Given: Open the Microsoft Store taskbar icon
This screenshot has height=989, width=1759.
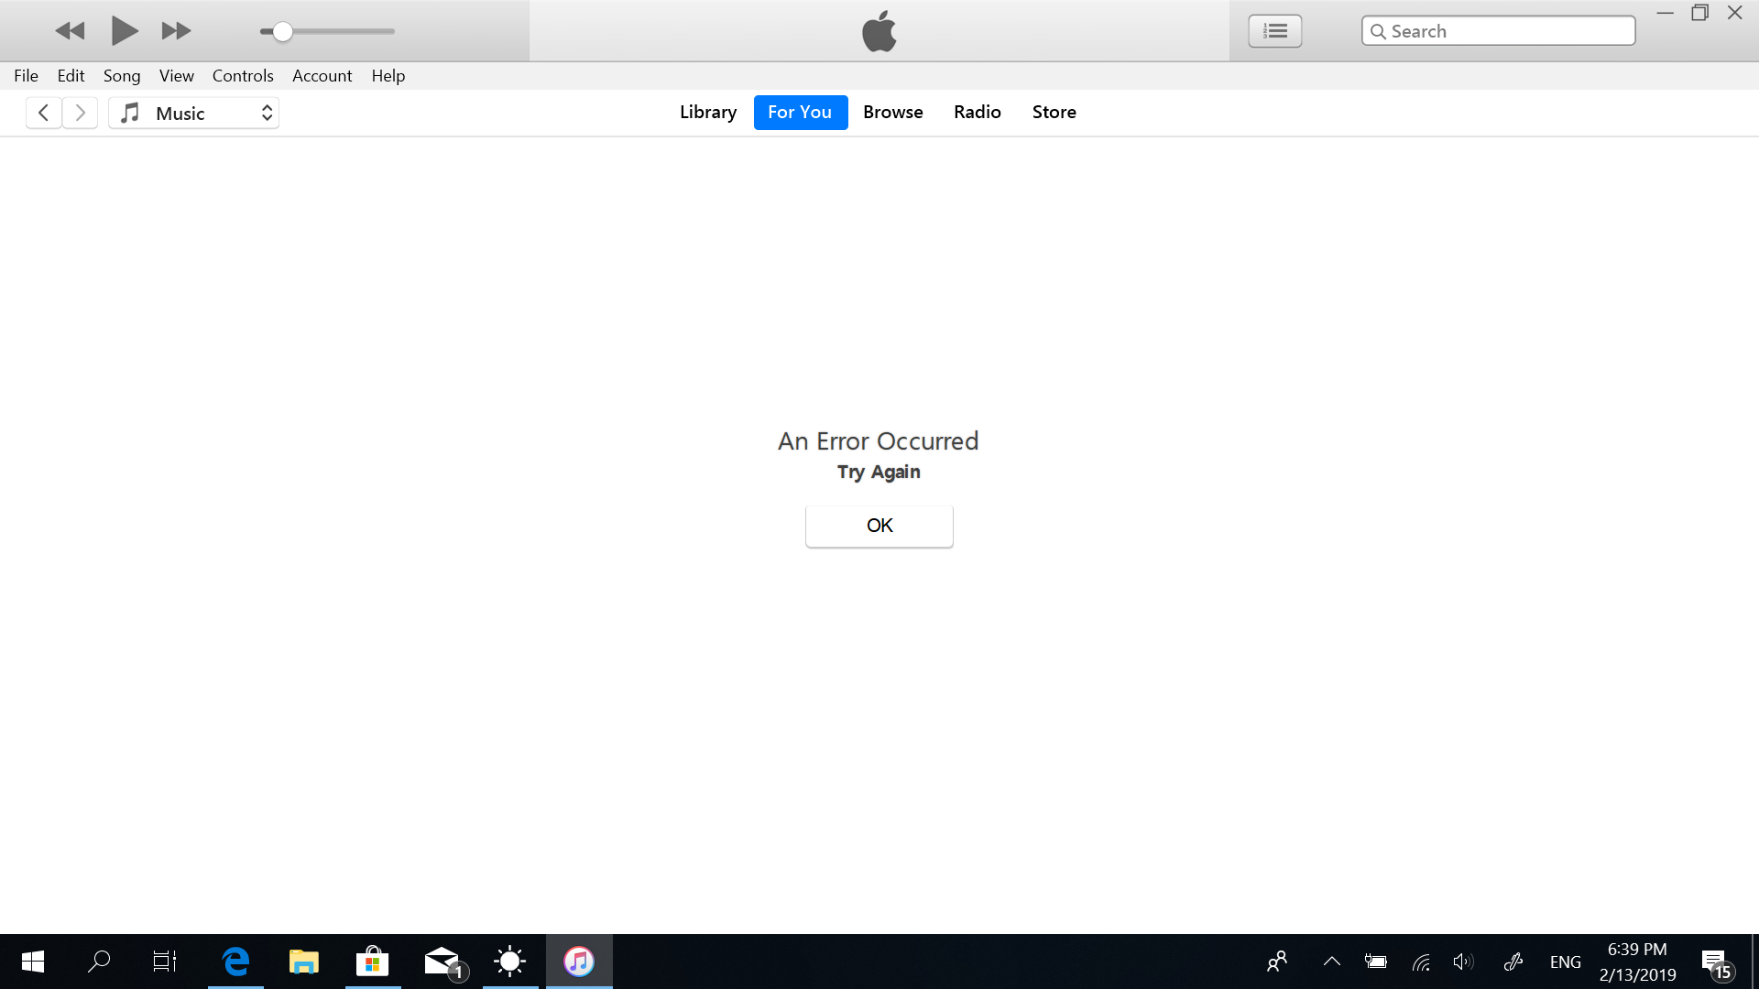Looking at the screenshot, I should (x=372, y=962).
